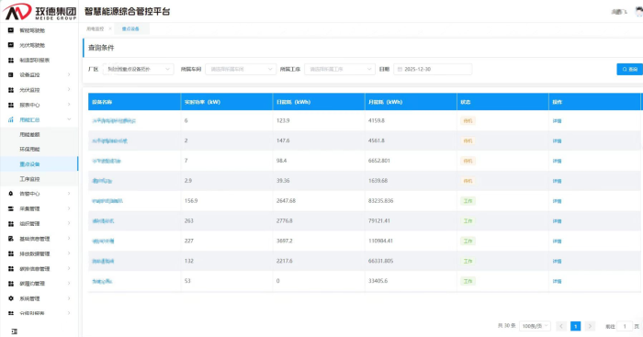Click the sidebar collapse icon at the bottom
This screenshot has width=643, height=337.
click(15, 331)
